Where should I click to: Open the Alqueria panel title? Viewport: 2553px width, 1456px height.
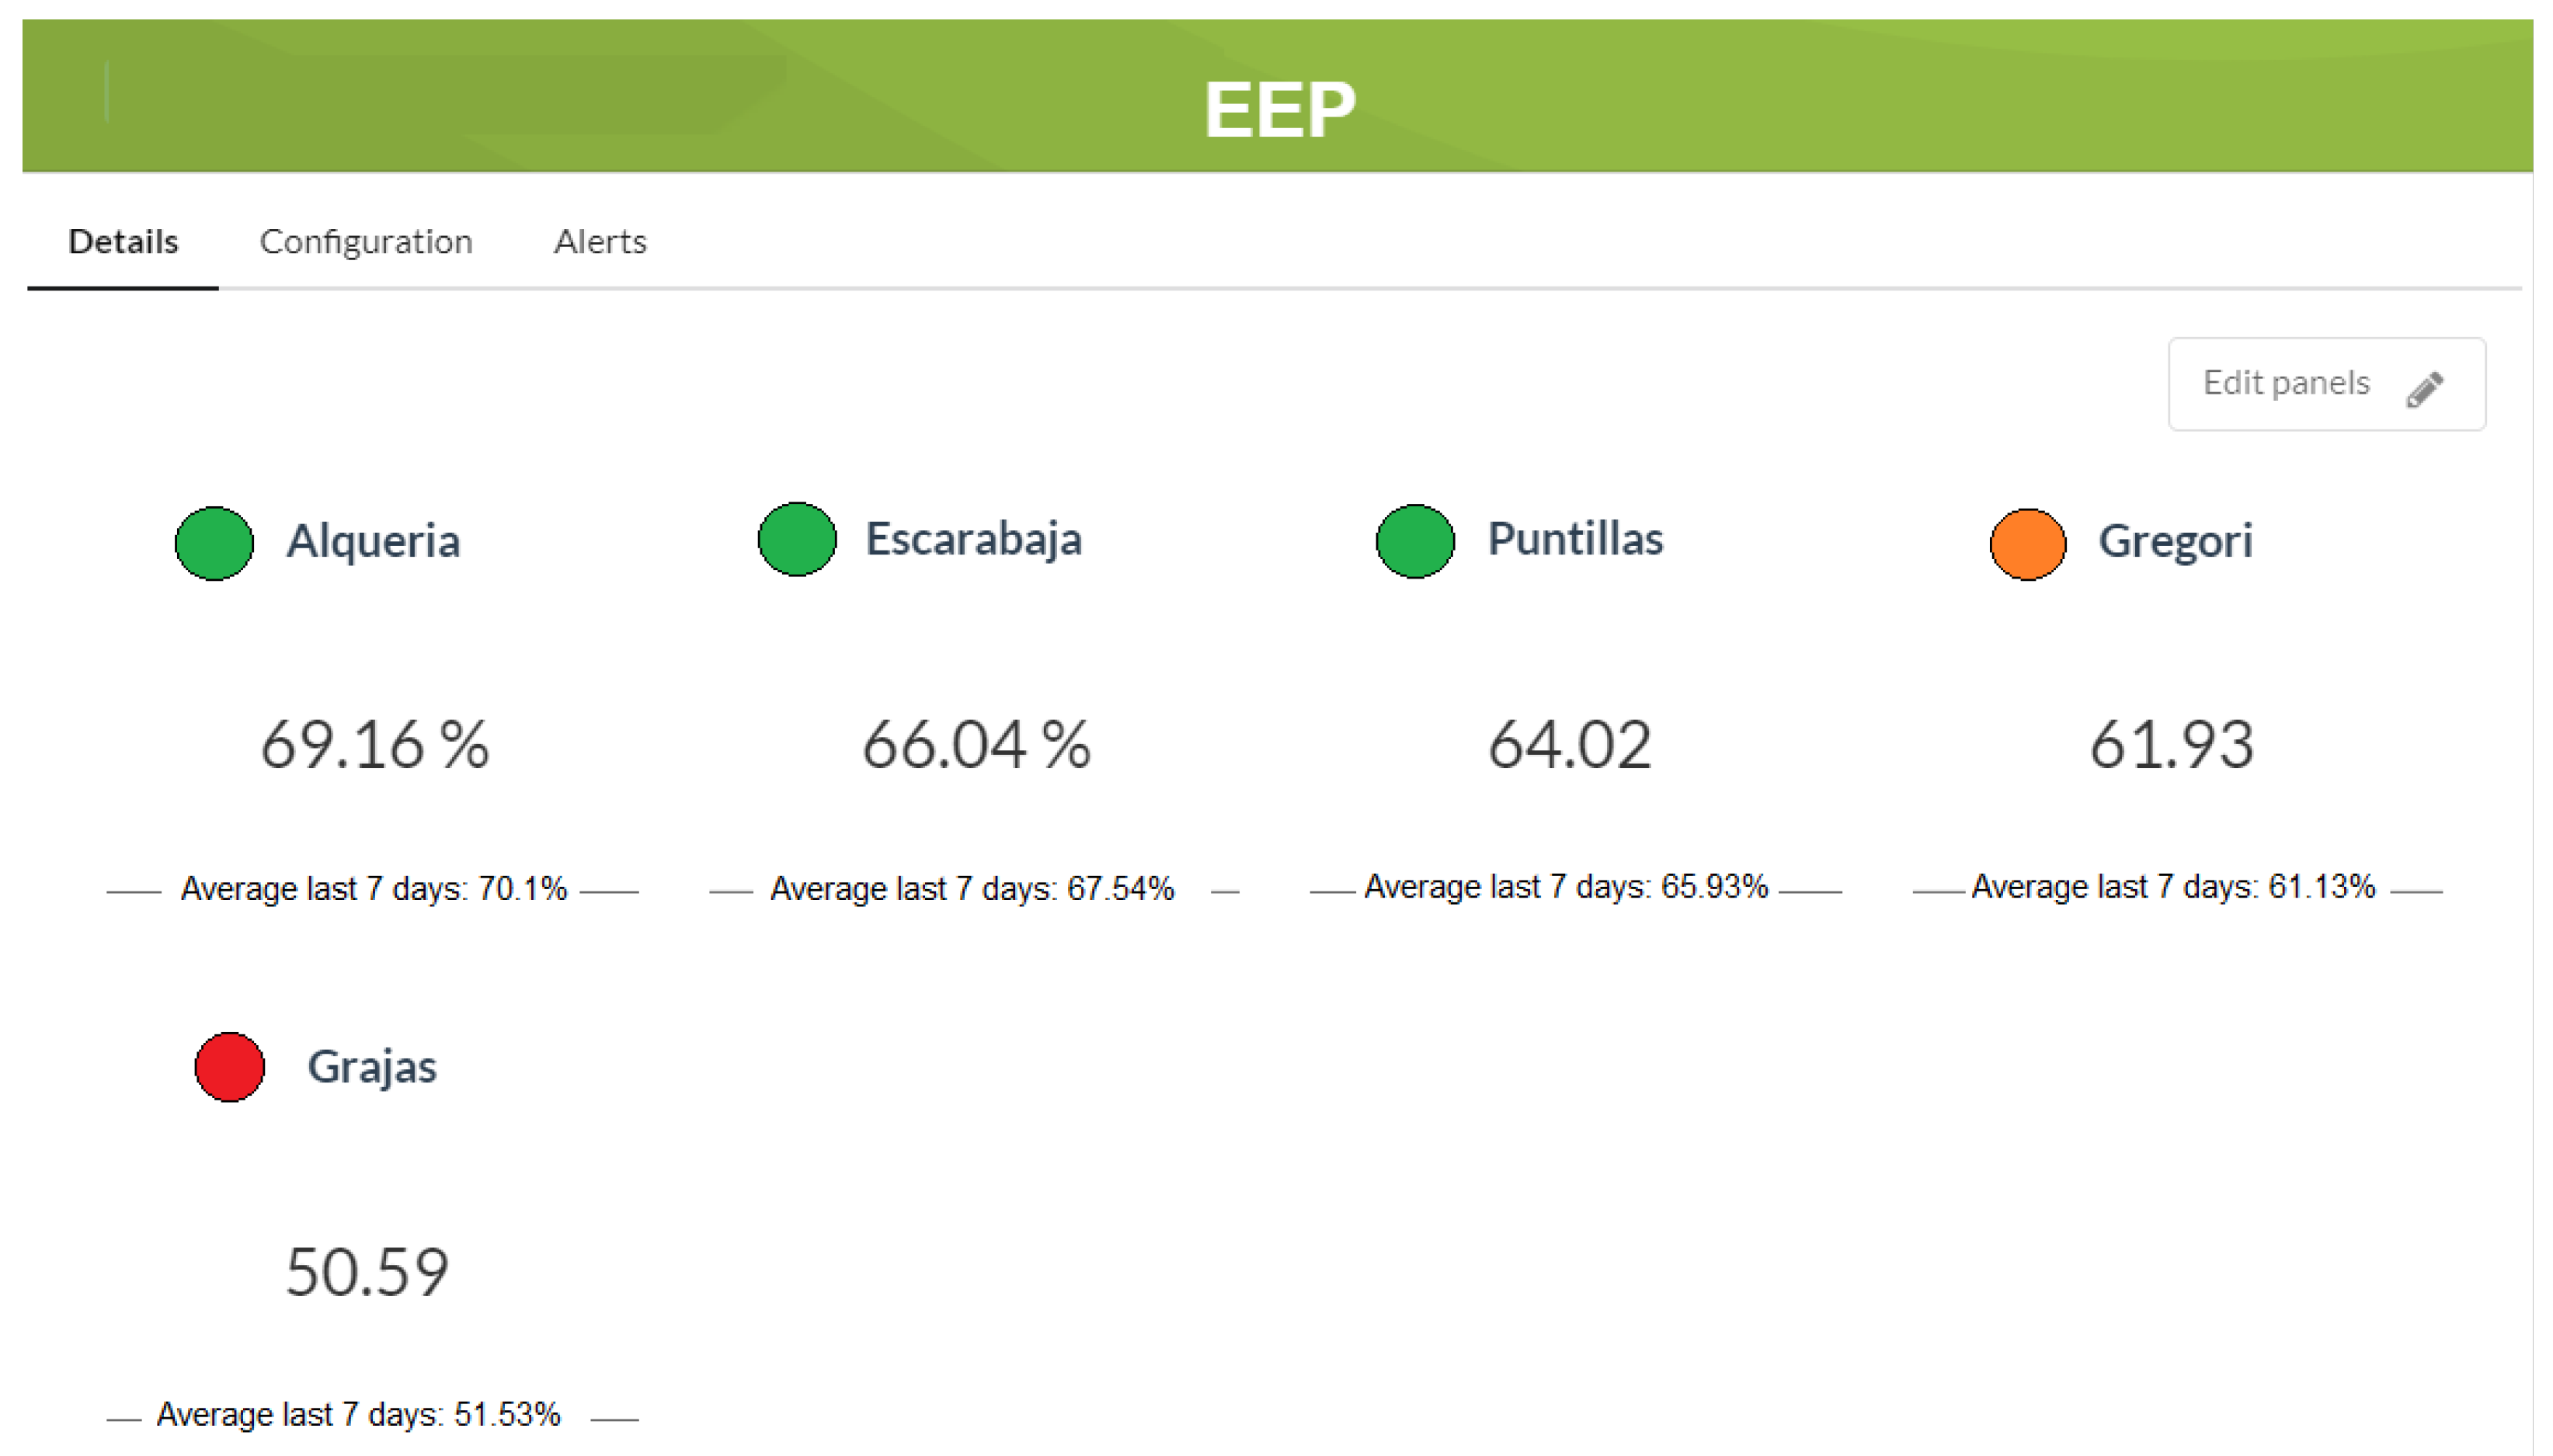[373, 541]
